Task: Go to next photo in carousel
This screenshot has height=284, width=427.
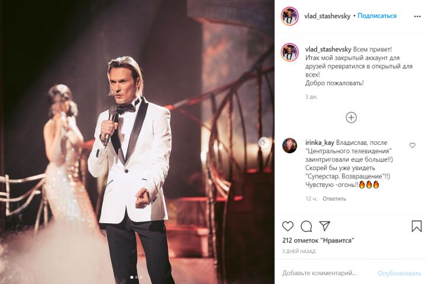Action: tap(264, 142)
